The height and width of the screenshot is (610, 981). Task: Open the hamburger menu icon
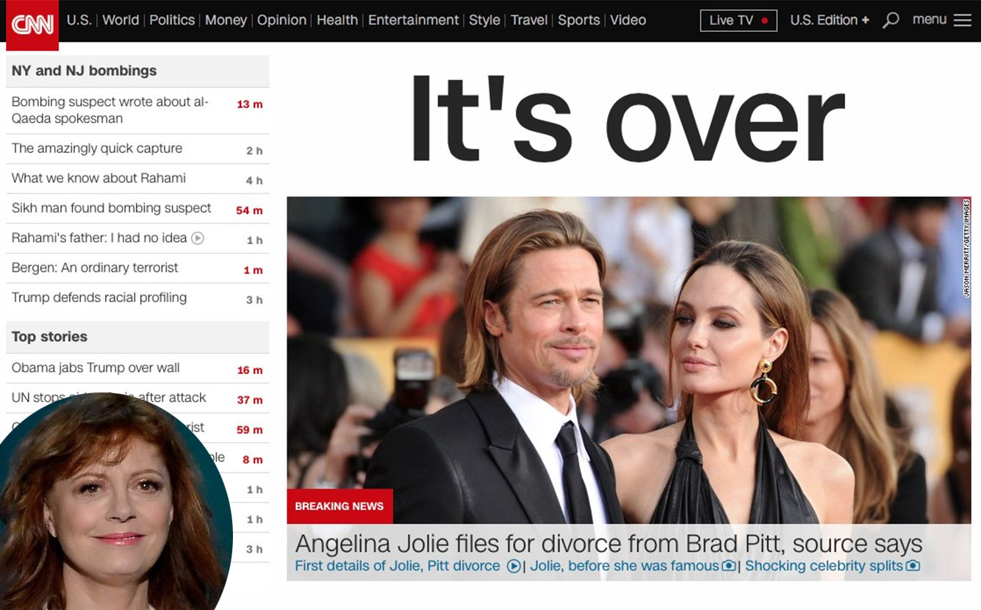[x=962, y=21]
